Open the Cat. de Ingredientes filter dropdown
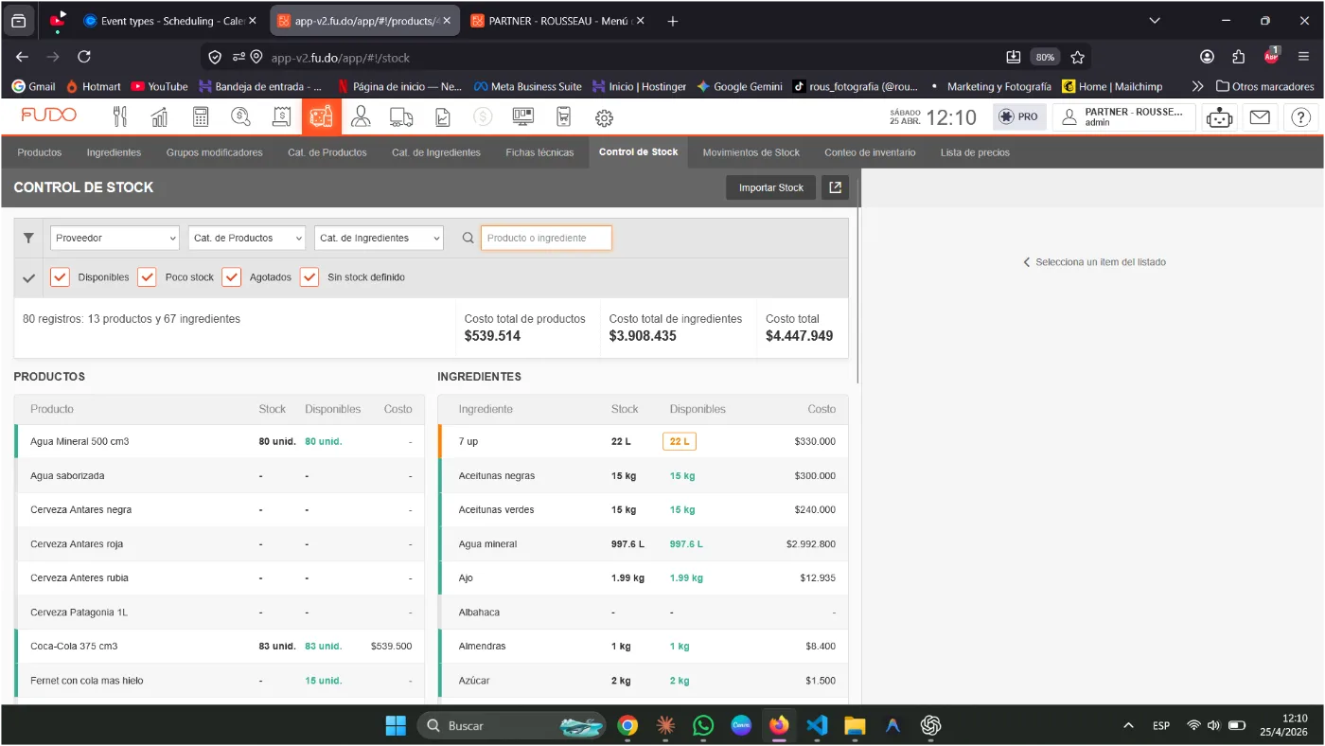Image resolution: width=1325 pixels, height=746 pixels. (x=379, y=239)
